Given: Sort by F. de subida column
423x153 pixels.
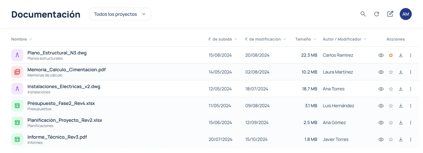Looking at the screenshot, I should coord(223,39).
